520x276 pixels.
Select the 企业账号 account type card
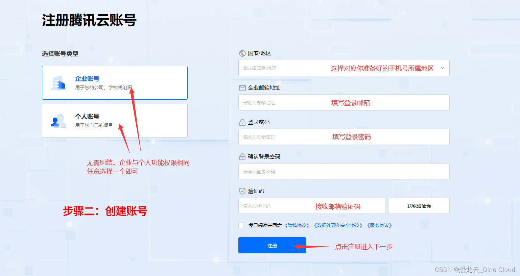click(115, 83)
